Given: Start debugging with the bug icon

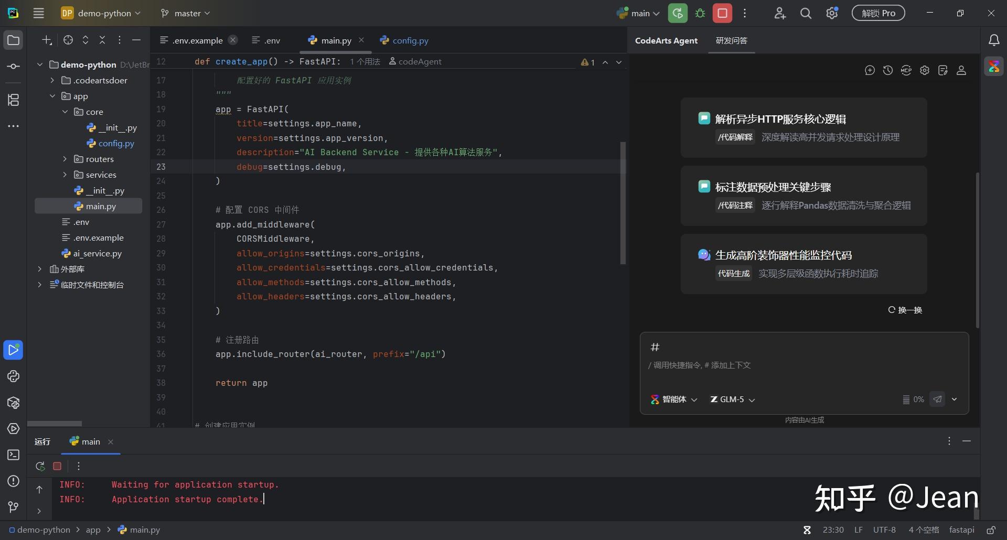Looking at the screenshot, I should point(700,13).
